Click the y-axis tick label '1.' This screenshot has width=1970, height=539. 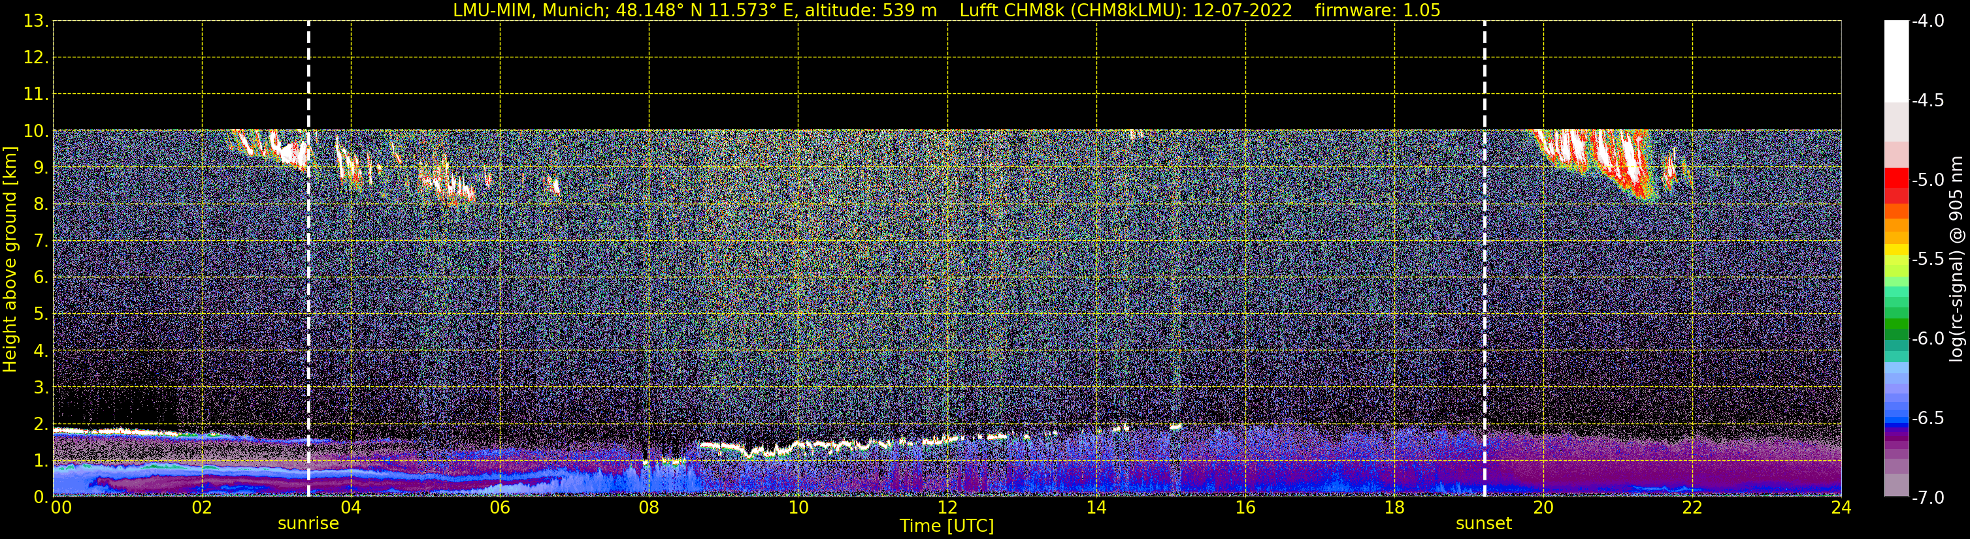(41, 461)
